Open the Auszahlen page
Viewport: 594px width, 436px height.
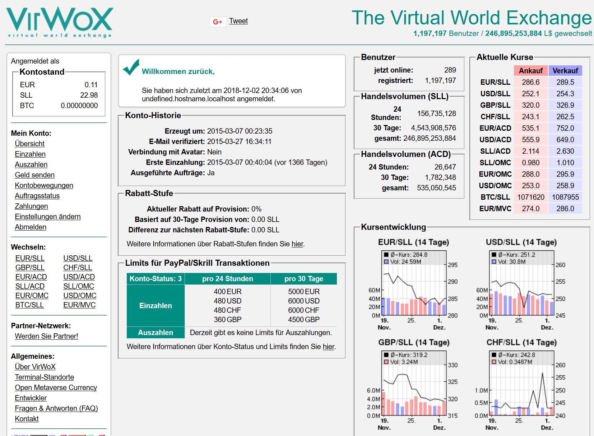click(x=31, y=164)
